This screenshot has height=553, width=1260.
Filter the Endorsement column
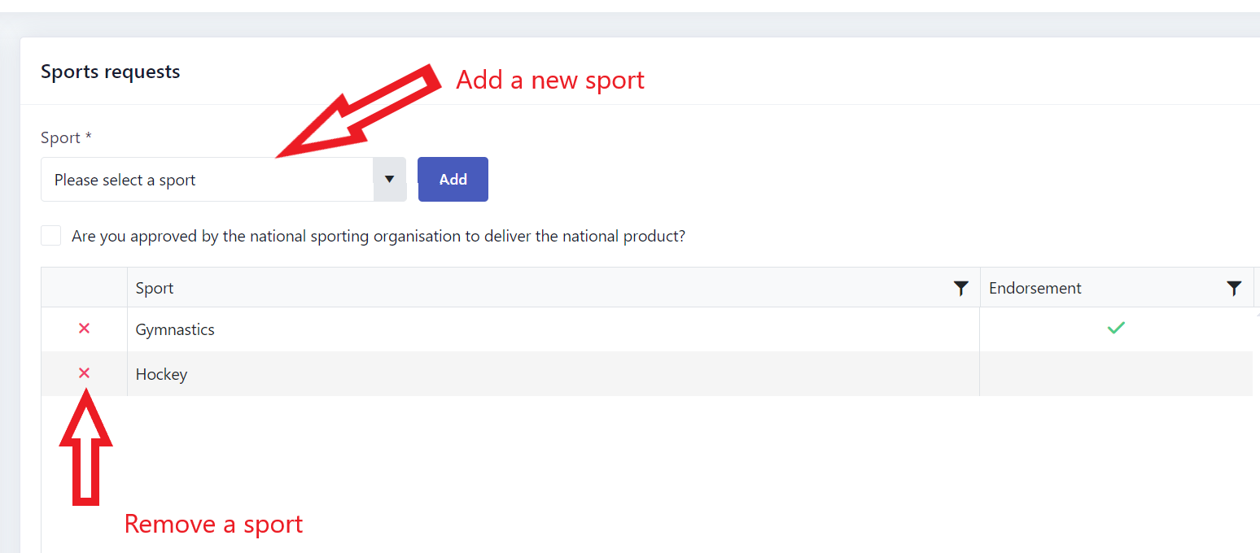click(x=1234, y=288)
